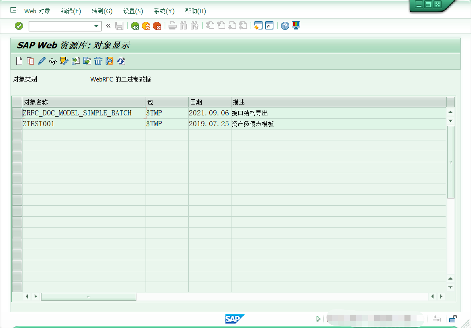This screenshot has height=328, width=471.
Task: Click the 对象名称 column header
Action: pyautogui.click(x=84, y=102)
